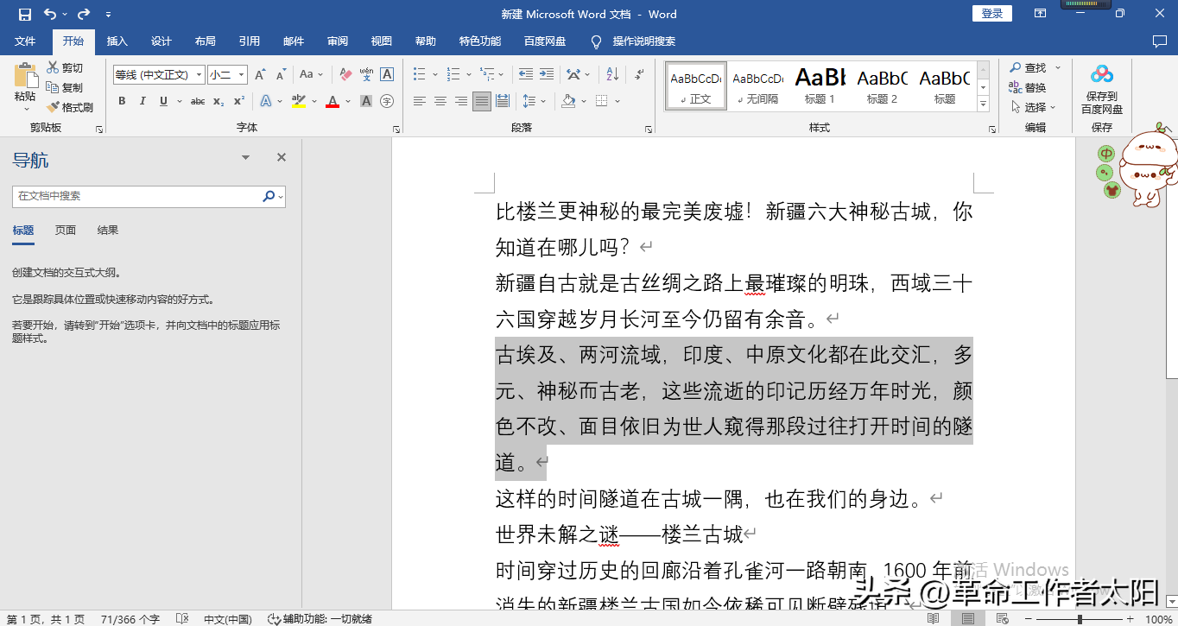Apply character shading icon
Image resolution: width=1178 pixels, height=626 pixels.
tap(366, 101)
